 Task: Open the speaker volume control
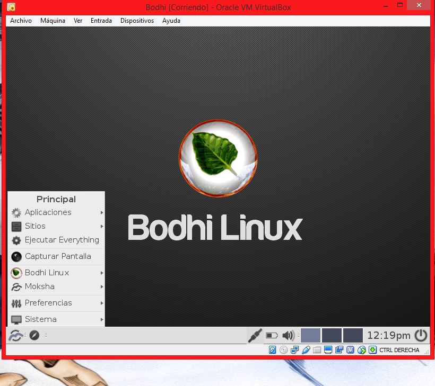pos(288,335)
